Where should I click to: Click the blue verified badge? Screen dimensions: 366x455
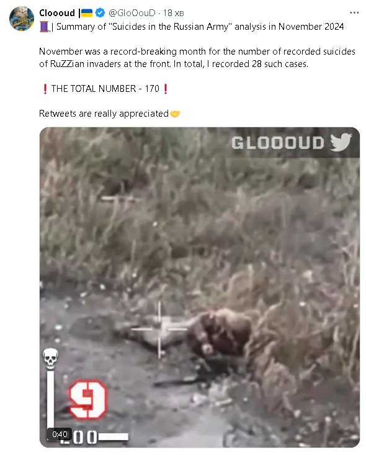coord(100,13)
